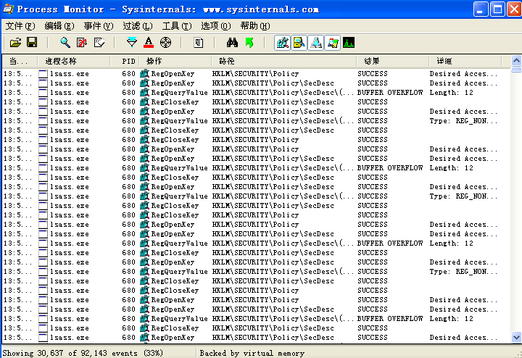Open Highlight settings via red A icon
Image resolution: width=522 pixels, height=358 pixels.
(x=149, y=43)
